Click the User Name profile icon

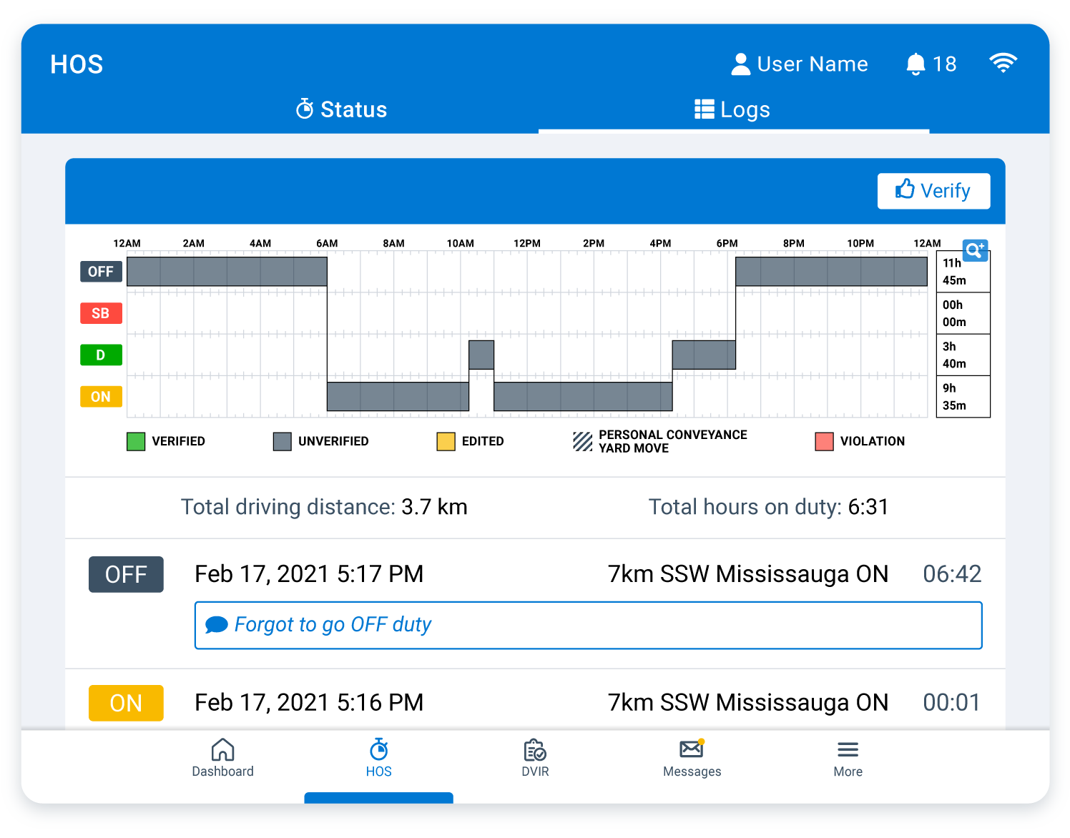tap(741, 64)
